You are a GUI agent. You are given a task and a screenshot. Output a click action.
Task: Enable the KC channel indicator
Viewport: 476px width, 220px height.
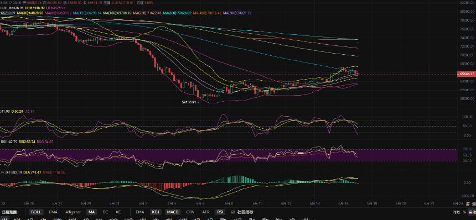(118, 212)
